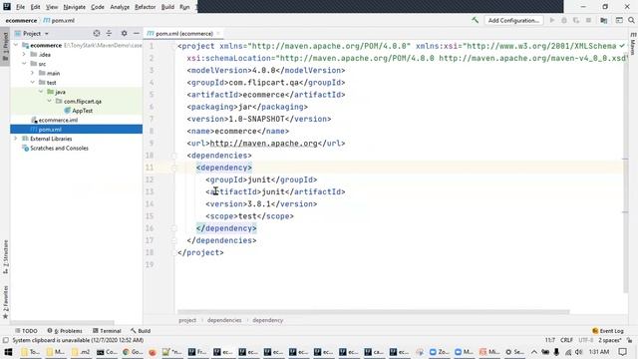Screen dimensions: 638x359
Task: Click fold end marker at line 16
Action: [x=174, y=228]
